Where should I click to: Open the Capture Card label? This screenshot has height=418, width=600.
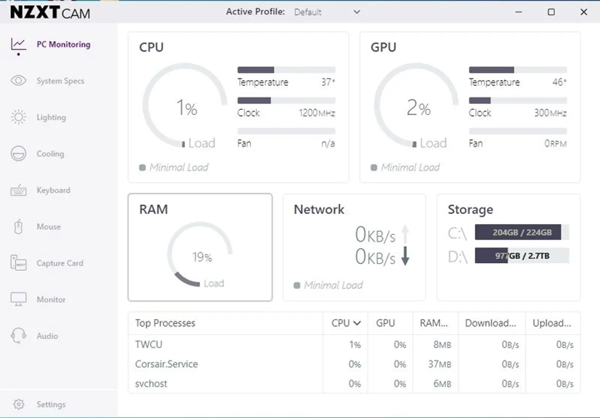click(60, 263)
